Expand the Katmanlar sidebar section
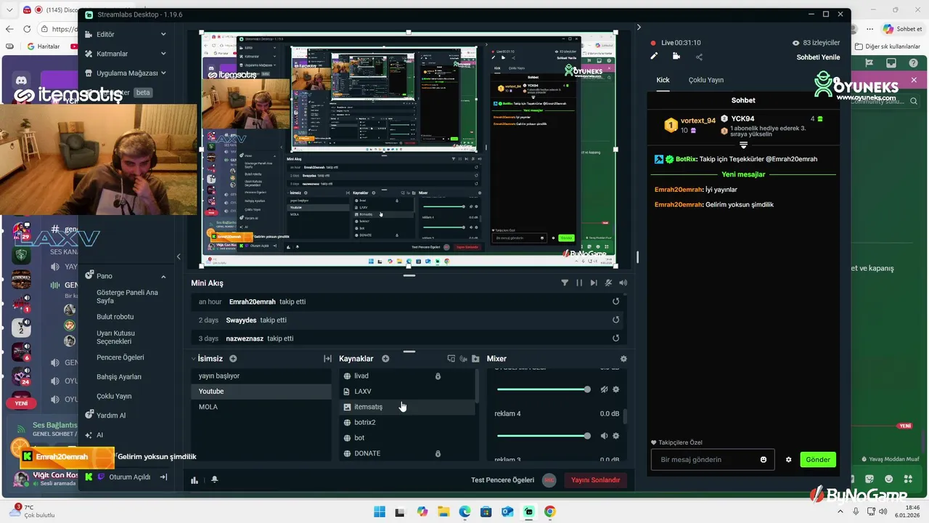 click(x=126, y=54)
